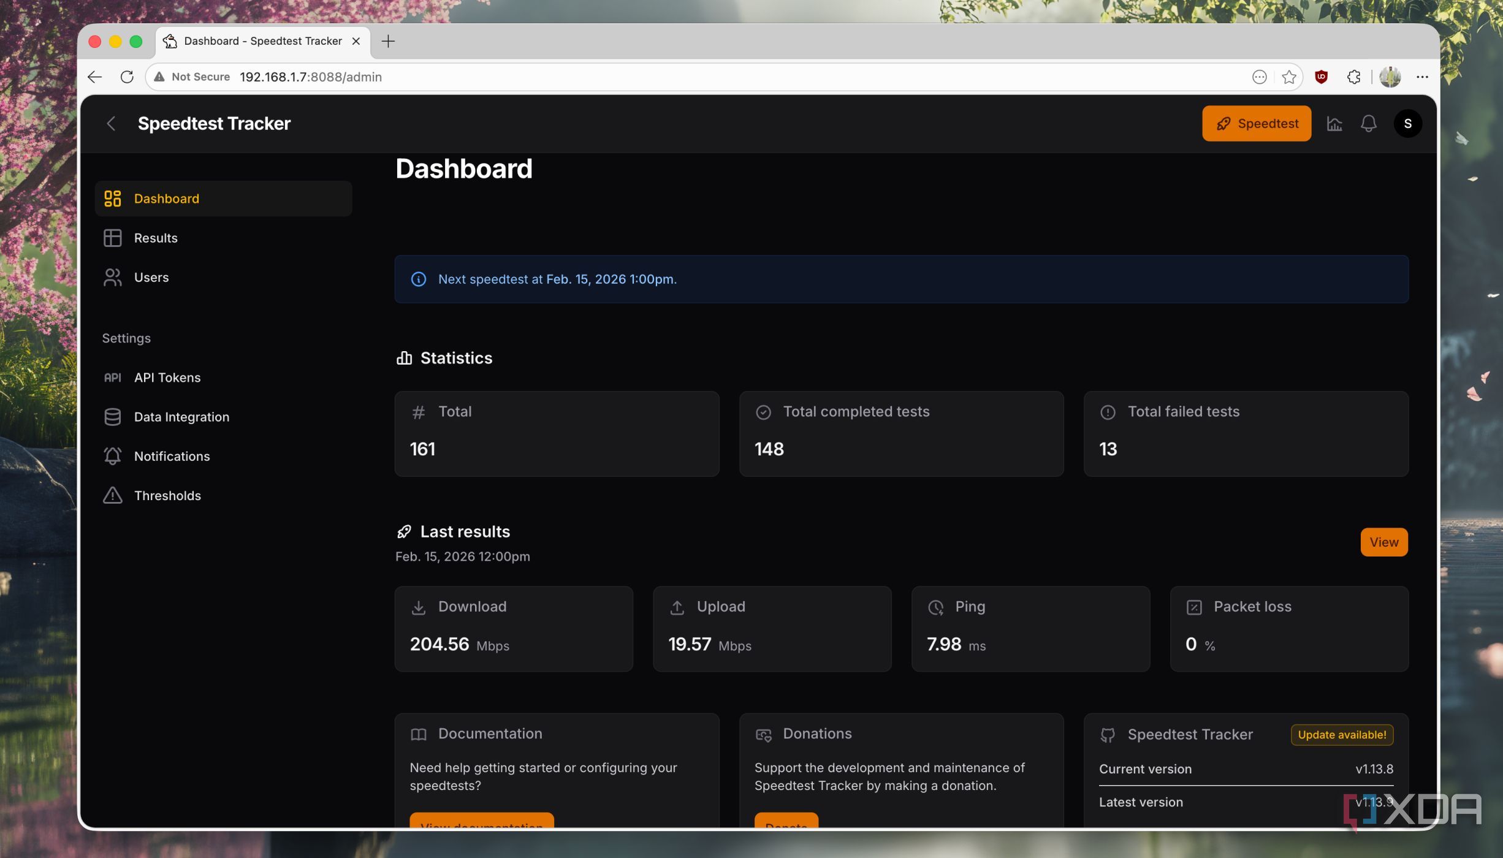The height and width of the screenshot is (858, 1503).
Task: Open Data Integration settings
Action: (223, 417)
